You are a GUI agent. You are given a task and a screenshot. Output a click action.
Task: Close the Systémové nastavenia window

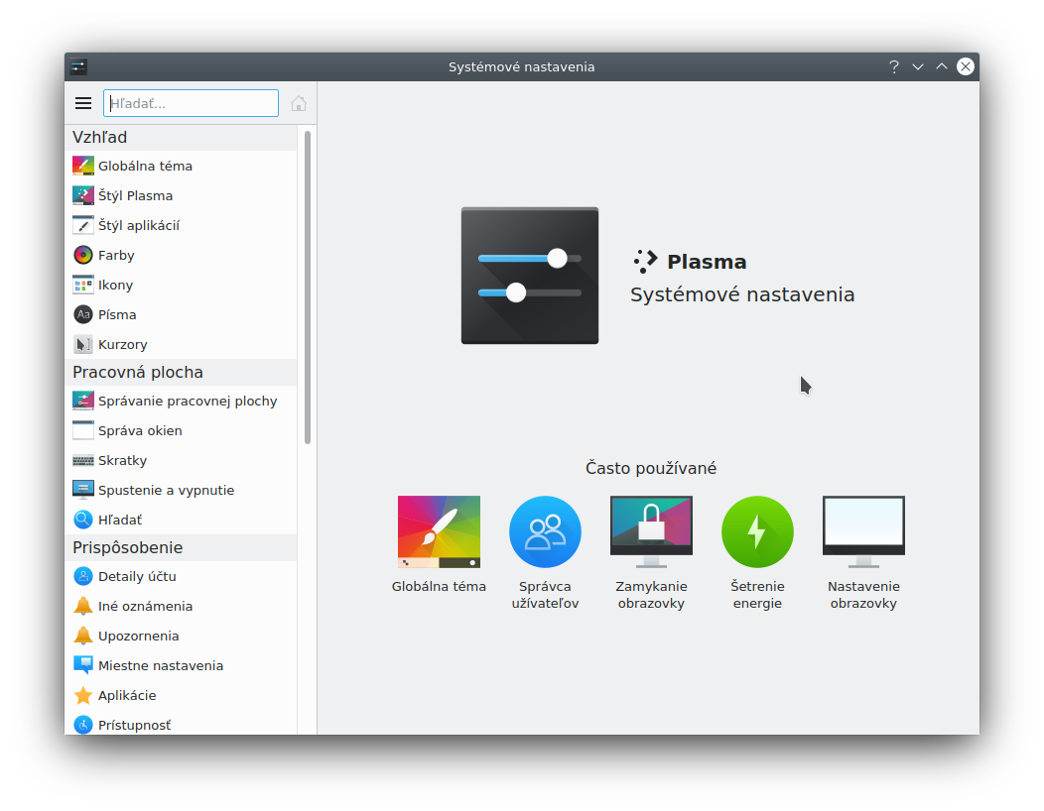966,66
